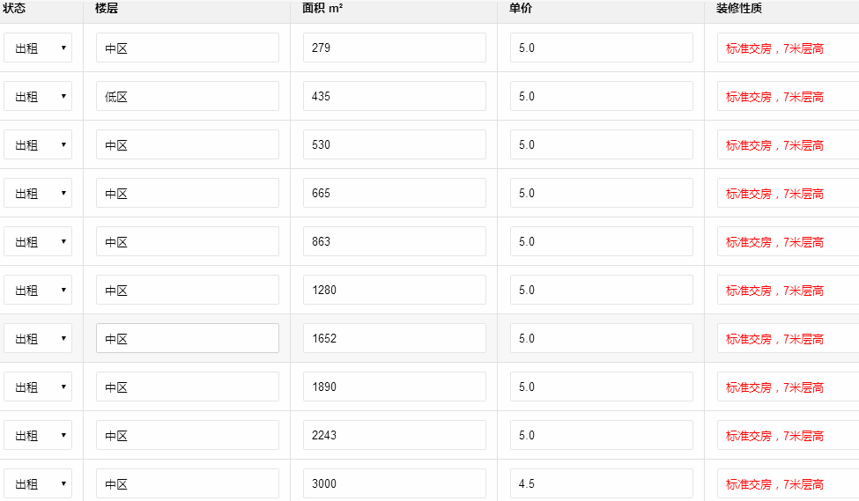Focus the unit price field showing 4.5

601,483
